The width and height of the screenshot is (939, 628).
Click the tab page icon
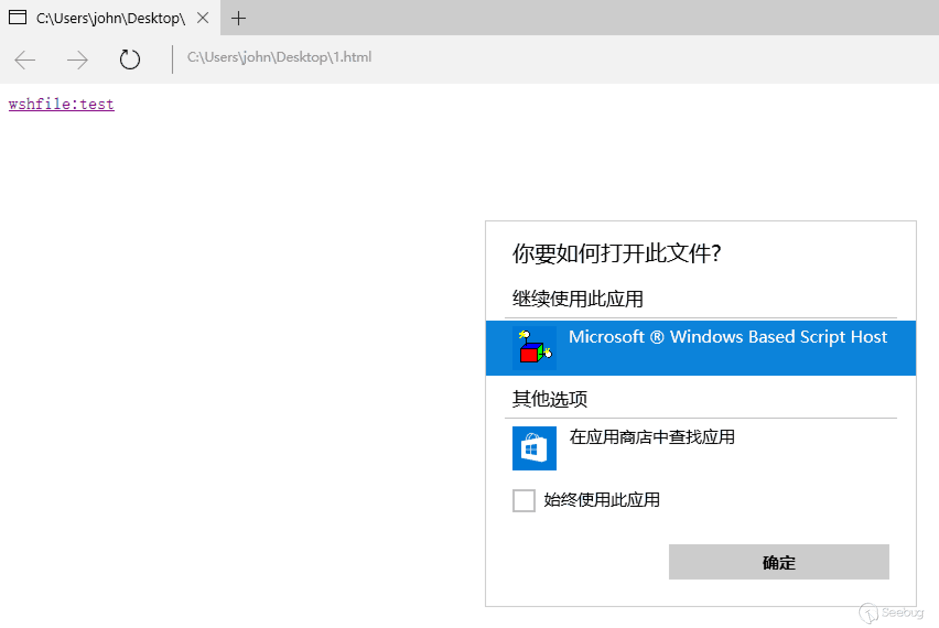point(18,18)
